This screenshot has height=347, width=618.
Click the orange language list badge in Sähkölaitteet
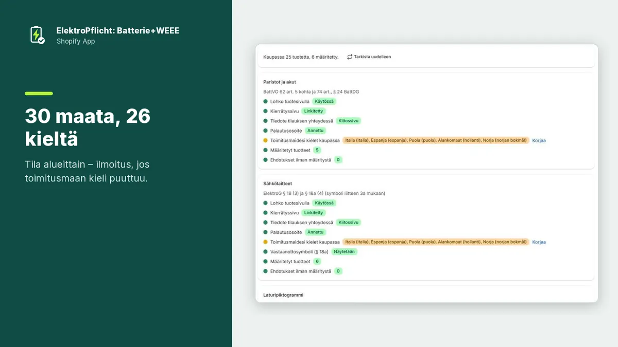pyautogui.click(x=436, y=242)
